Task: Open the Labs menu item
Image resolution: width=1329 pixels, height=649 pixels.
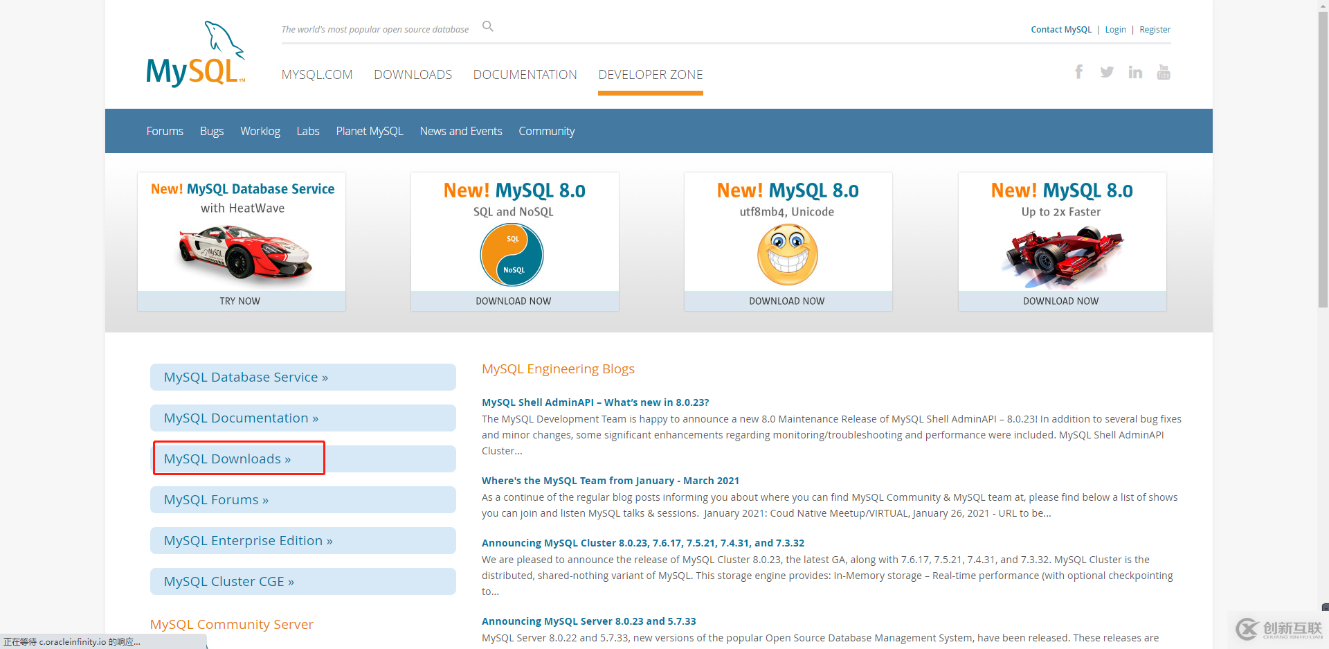Action: coord(308,131)
